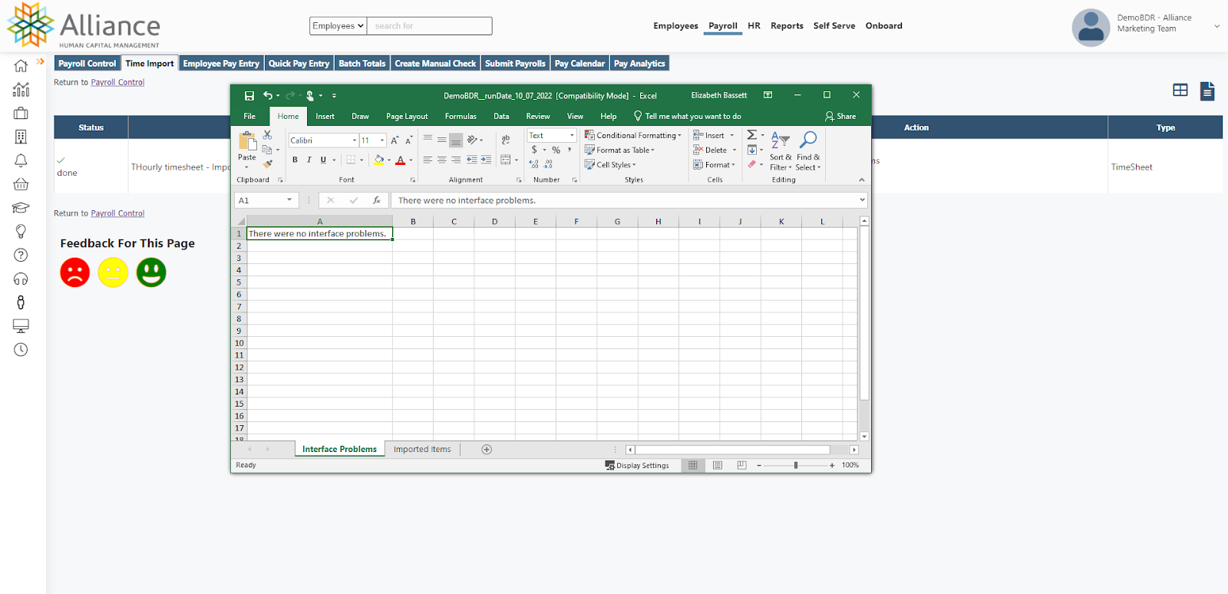This screenshot has width=1228, height=594.
Task: Expand the DemoBDR account menu chevron
Action: (x=1216, y=26)
